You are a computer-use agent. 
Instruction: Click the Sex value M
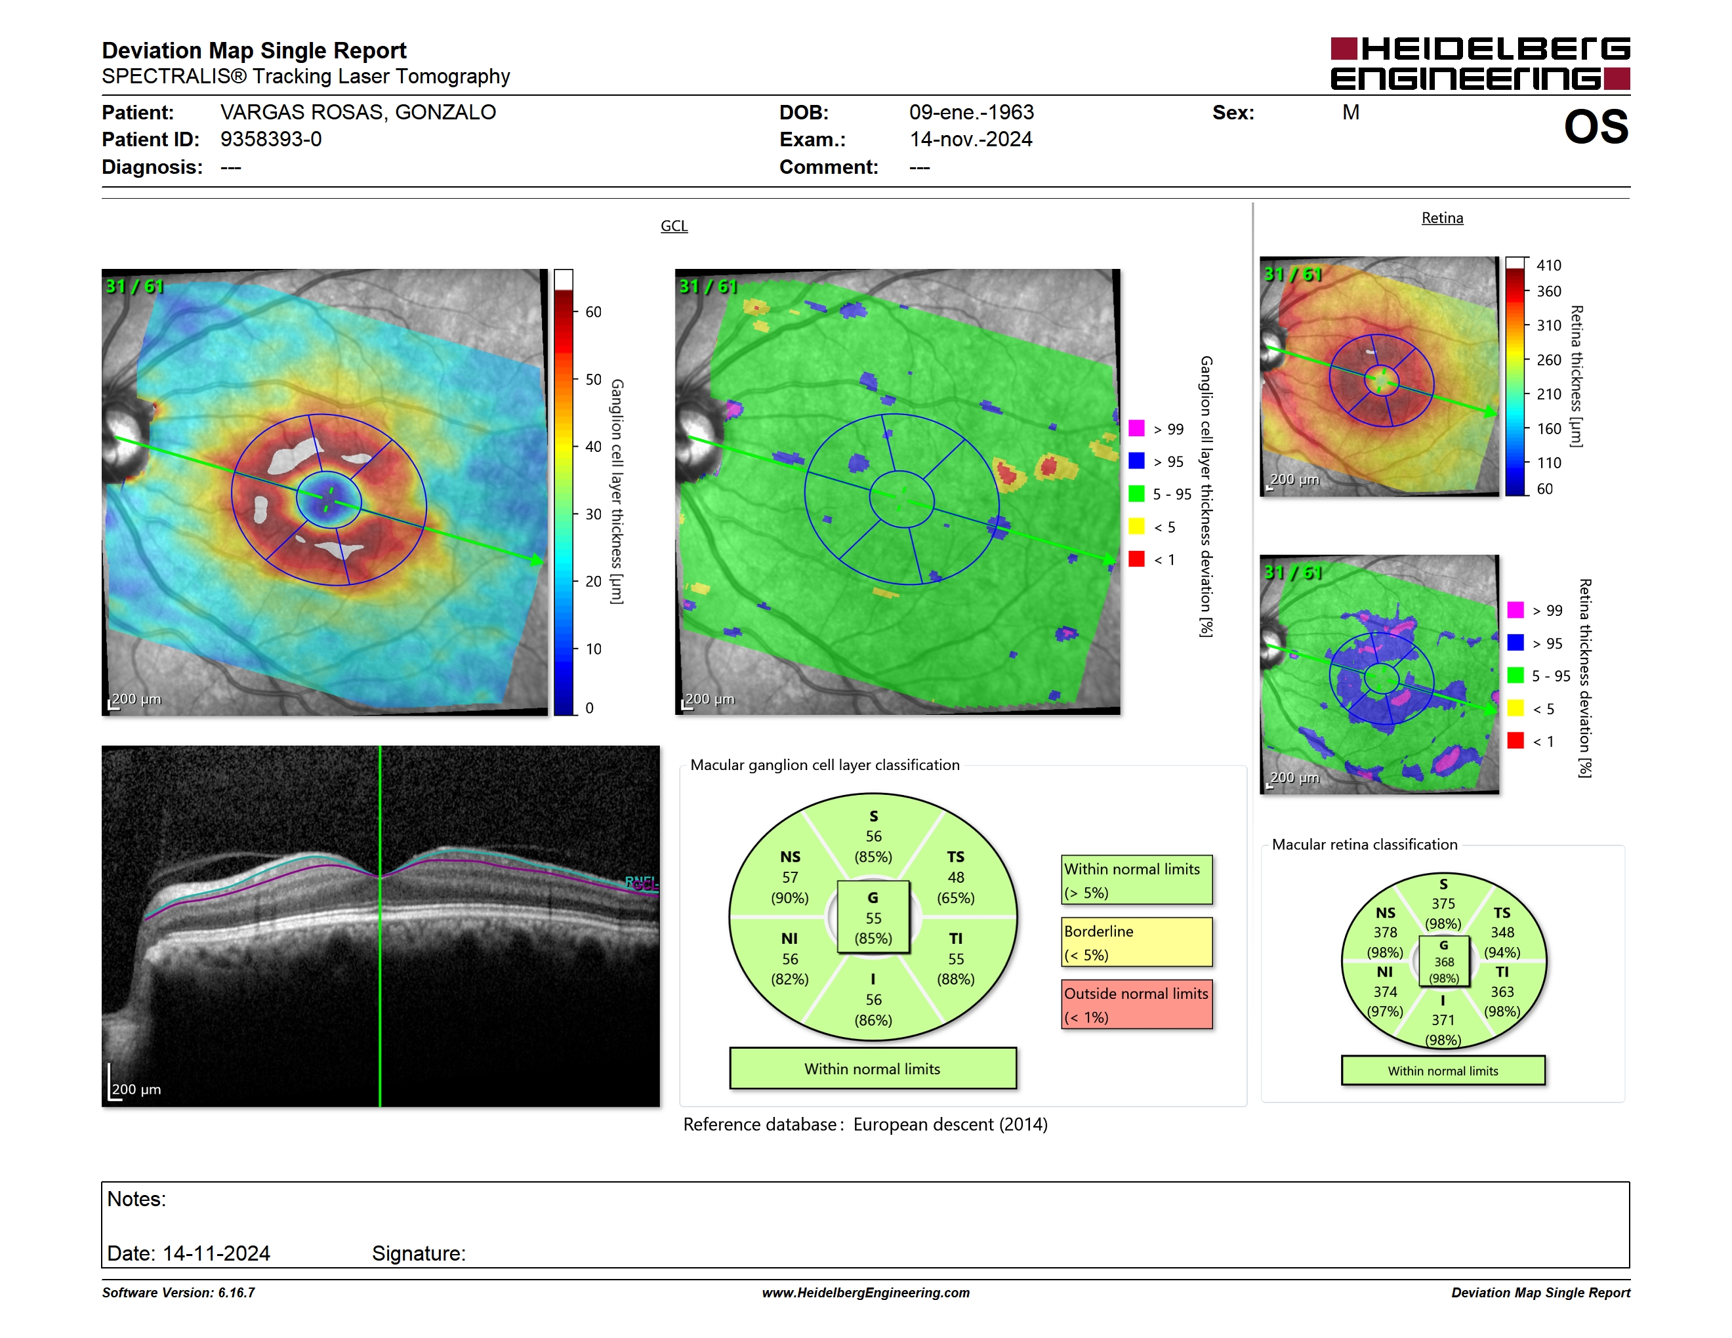tap(1351, 111)
